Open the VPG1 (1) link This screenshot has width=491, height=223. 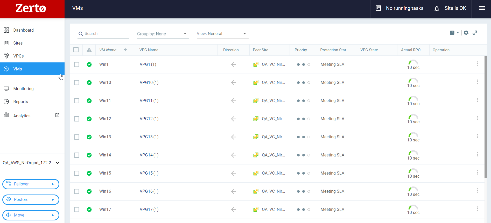pyautogui.click(x=148, y=64)
